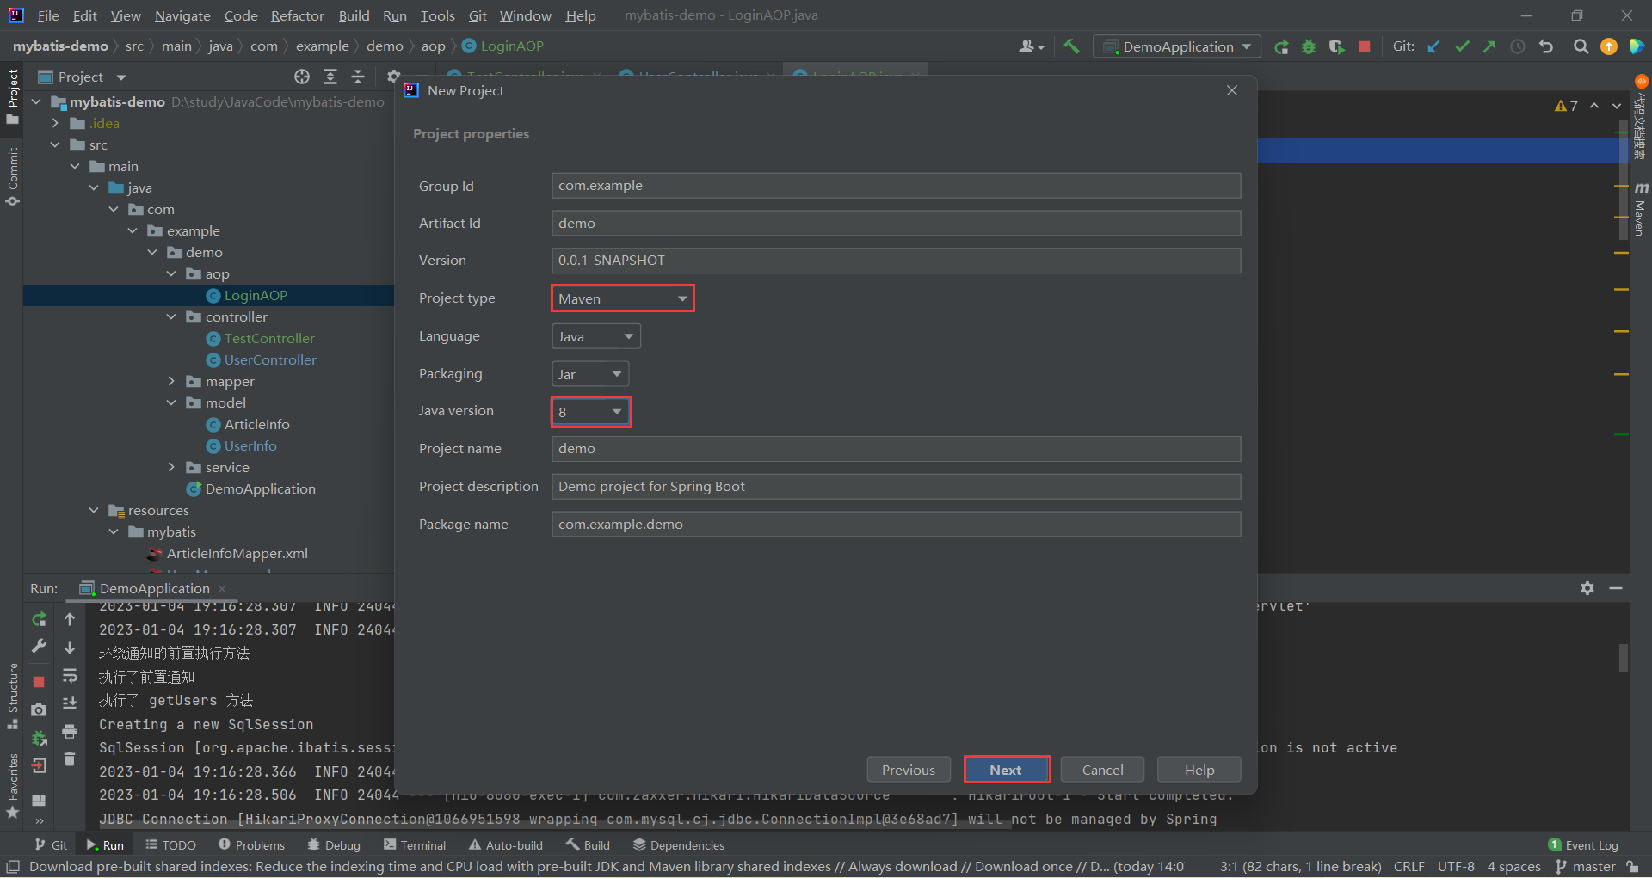Click UTF-8 encoding in status bar

(x=1456, y=866)
